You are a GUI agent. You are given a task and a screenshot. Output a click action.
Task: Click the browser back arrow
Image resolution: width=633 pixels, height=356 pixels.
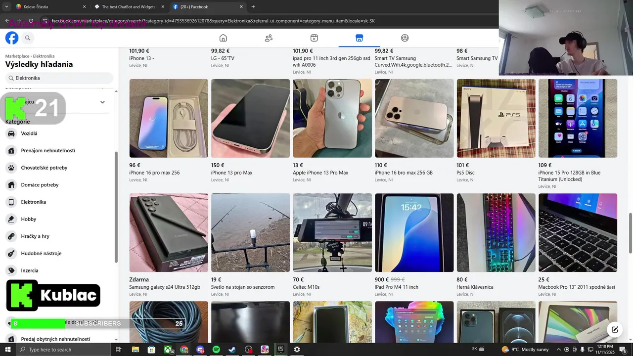pyautogui.click(x=7, y=21)
